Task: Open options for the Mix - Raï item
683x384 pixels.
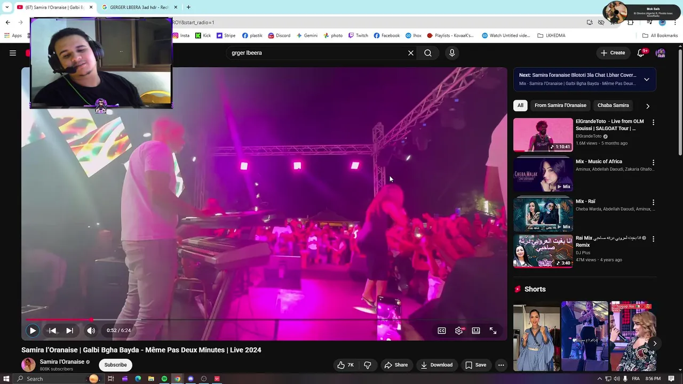Action: (653, 202)
